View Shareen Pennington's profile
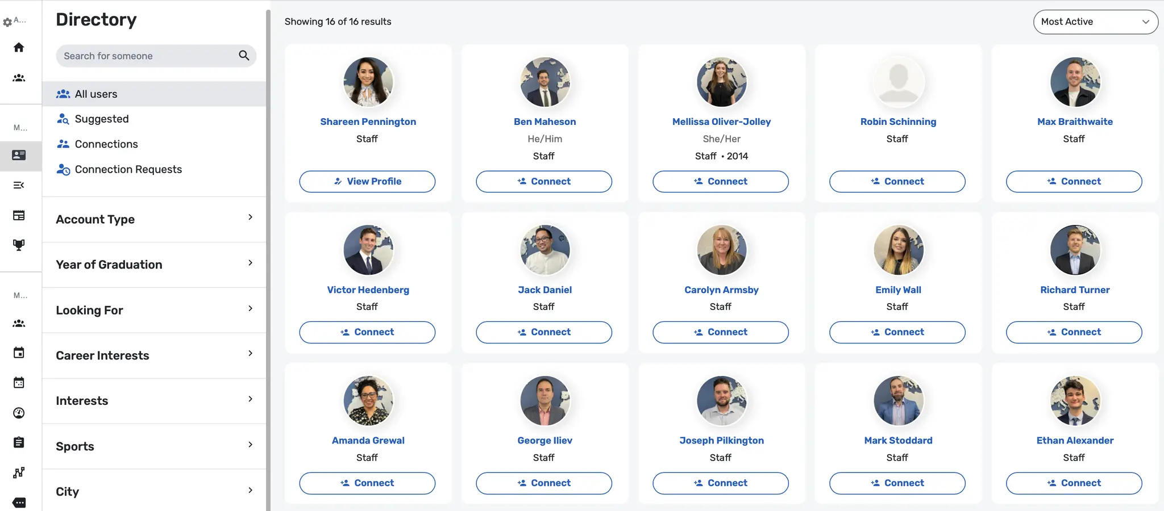Image resolution: width=1164 pixels, height=511 pixels. (x=367, y=181)
